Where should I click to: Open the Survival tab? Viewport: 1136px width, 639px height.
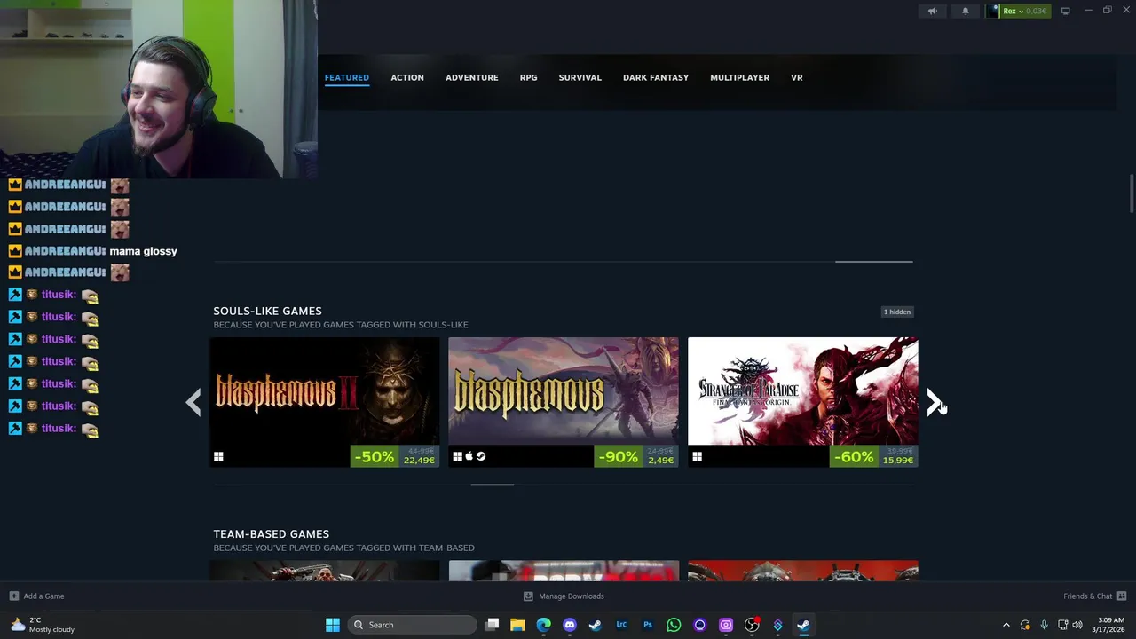point(580,77)
